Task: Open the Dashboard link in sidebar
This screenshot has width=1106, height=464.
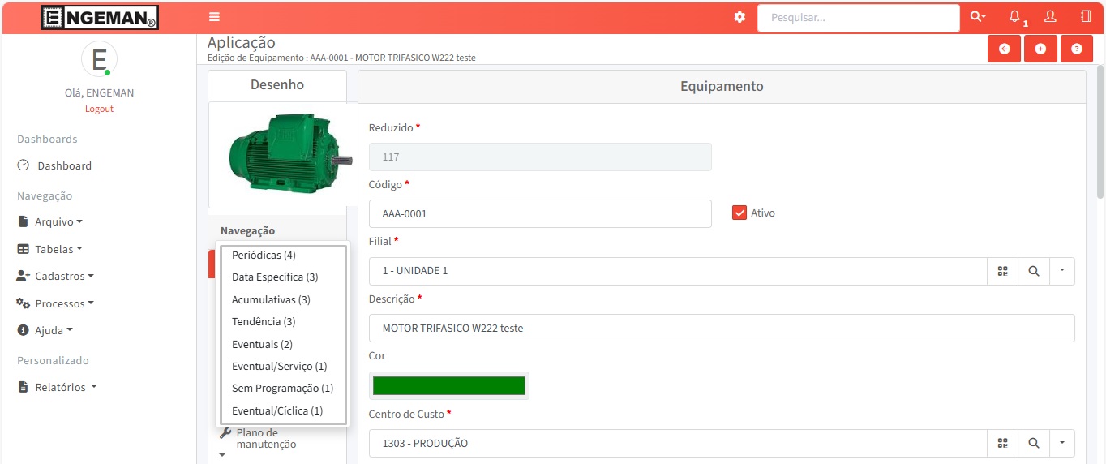Action: (x=64, y=165)
